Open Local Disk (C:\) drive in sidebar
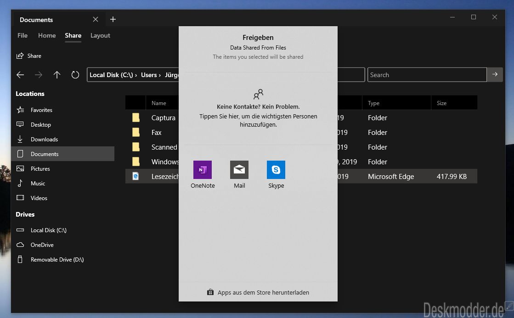Image resolution: width=514 pixels, height=318 pixels. (x=62, y=230)
